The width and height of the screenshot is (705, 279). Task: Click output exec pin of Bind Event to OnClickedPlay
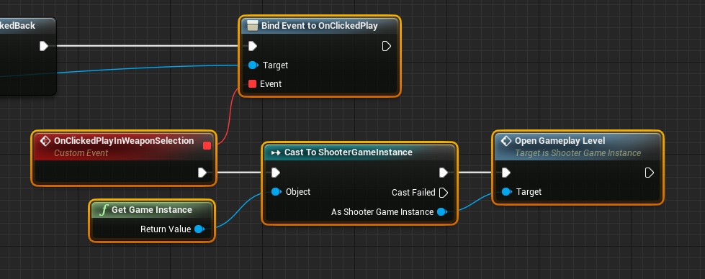[386, 46]
